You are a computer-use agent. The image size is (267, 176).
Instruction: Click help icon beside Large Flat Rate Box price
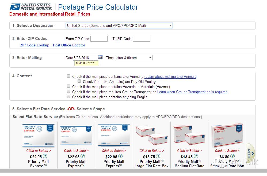click(x=158, y=156)
